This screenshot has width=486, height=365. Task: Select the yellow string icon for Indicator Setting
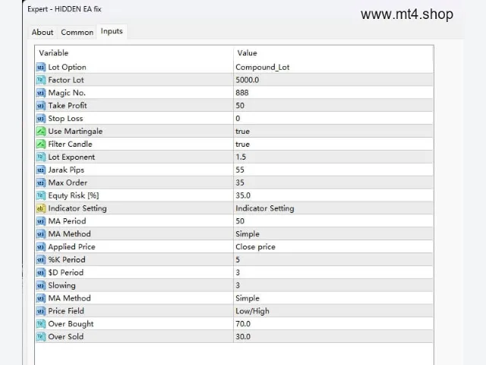click(40, 208)
